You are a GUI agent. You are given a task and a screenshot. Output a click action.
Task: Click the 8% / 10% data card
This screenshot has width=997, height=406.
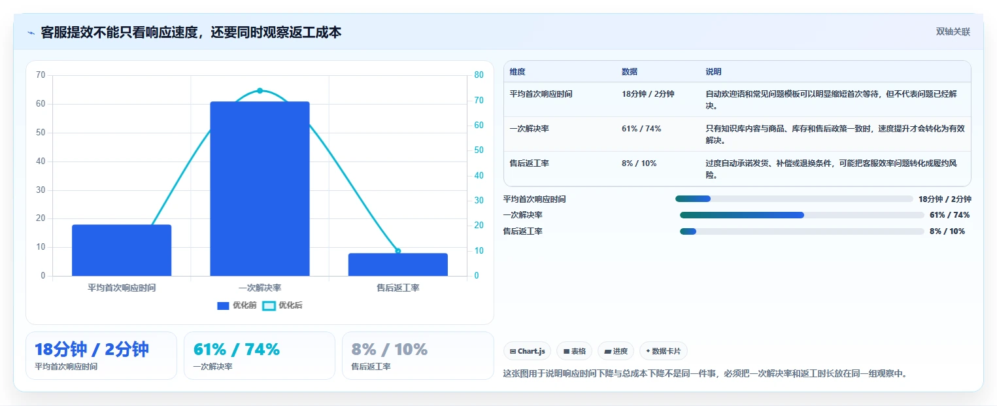coord(418,356)
